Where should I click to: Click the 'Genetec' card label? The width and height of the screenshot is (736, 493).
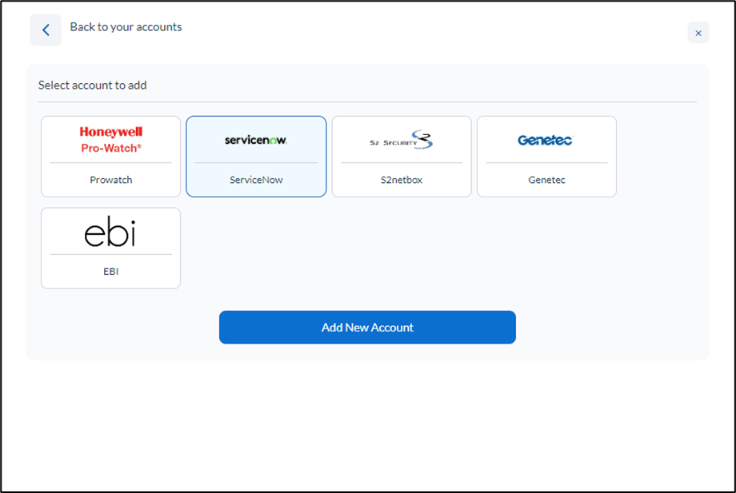546,180
